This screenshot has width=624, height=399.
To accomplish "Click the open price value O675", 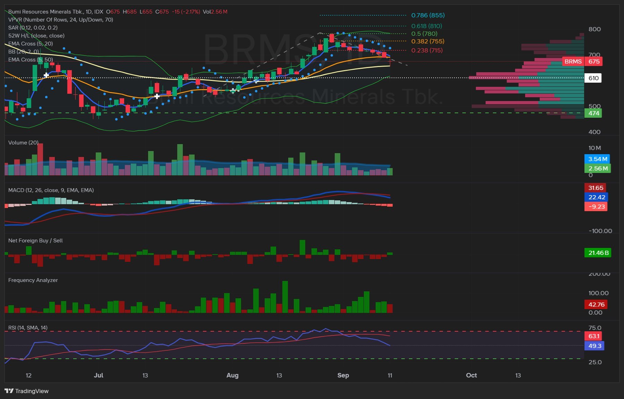I will 113,12.
